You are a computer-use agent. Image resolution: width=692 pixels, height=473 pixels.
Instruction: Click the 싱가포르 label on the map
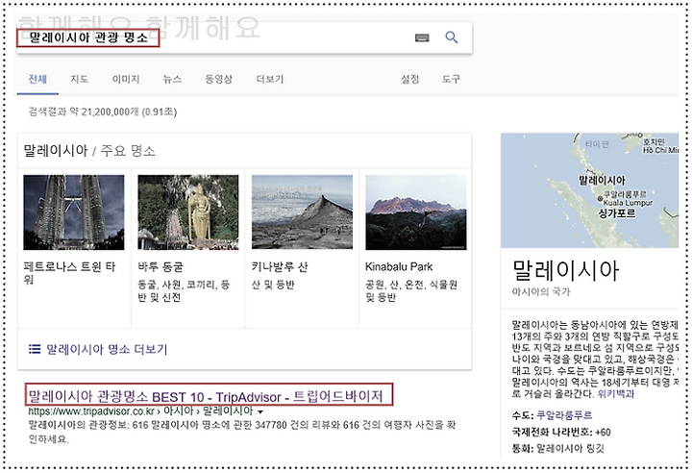[617, 213]
